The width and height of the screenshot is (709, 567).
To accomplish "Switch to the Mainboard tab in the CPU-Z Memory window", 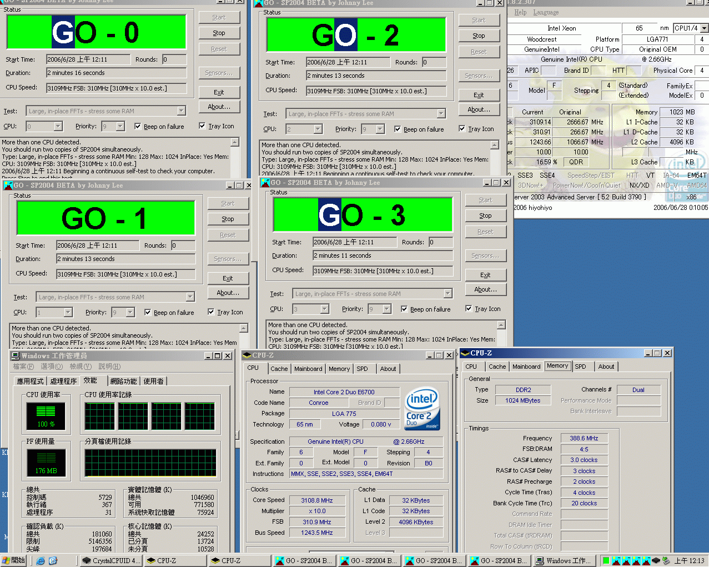I will coord(526,367).
